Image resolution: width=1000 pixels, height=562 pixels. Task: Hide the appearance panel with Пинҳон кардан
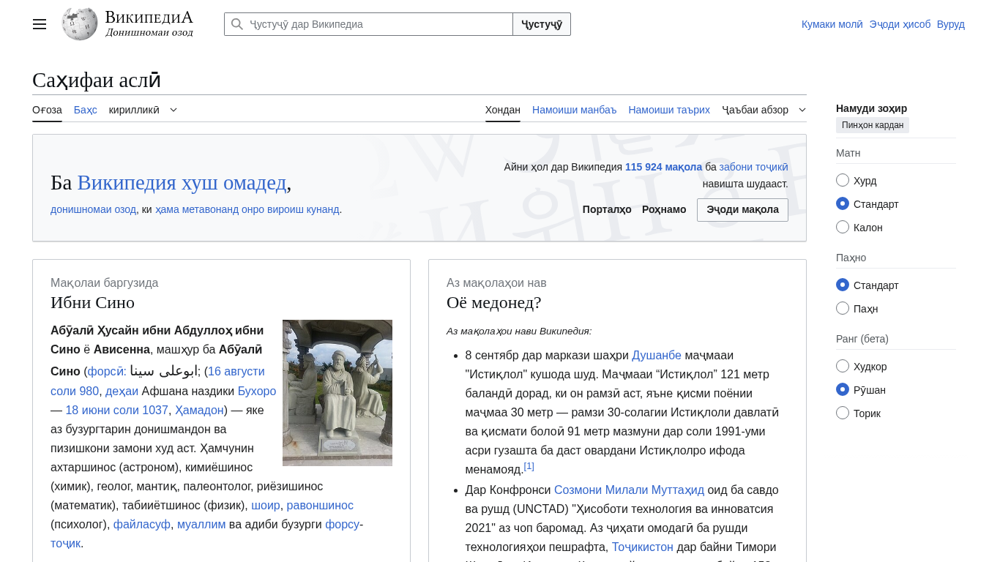click(x=873, y=125)
